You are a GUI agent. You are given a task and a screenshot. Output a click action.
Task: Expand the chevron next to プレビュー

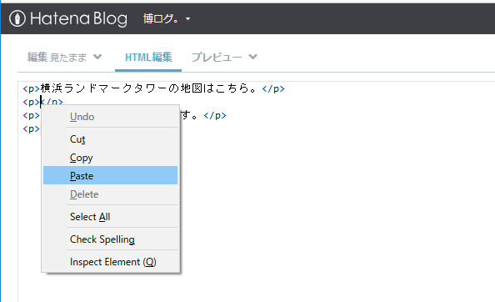pos(252,57)
